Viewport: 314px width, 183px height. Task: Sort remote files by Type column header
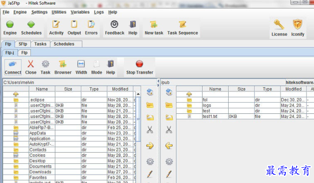coord(267,89)
